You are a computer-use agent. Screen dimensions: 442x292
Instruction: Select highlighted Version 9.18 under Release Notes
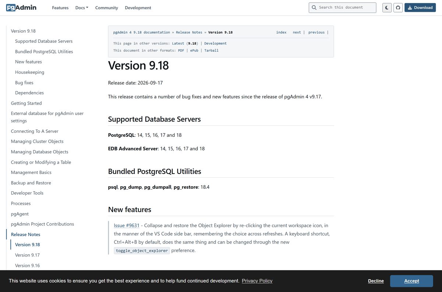point(27,245)
